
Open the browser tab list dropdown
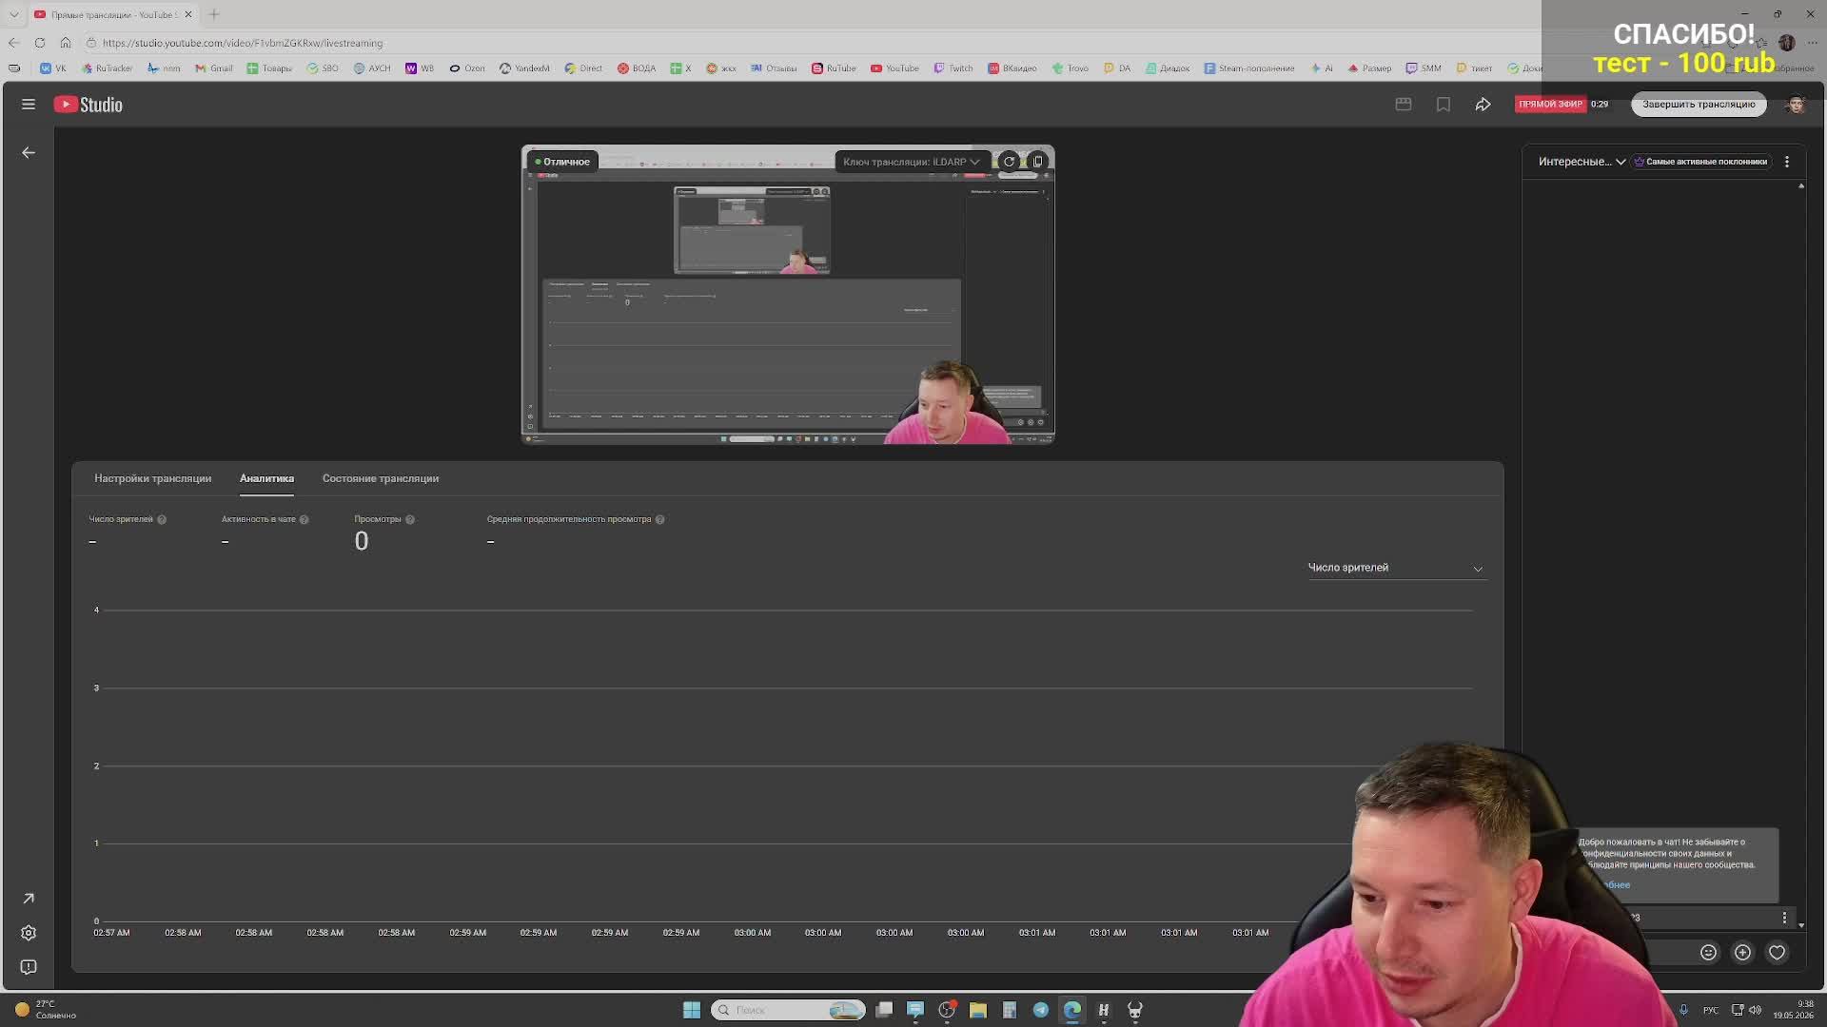tap(14, 14)
